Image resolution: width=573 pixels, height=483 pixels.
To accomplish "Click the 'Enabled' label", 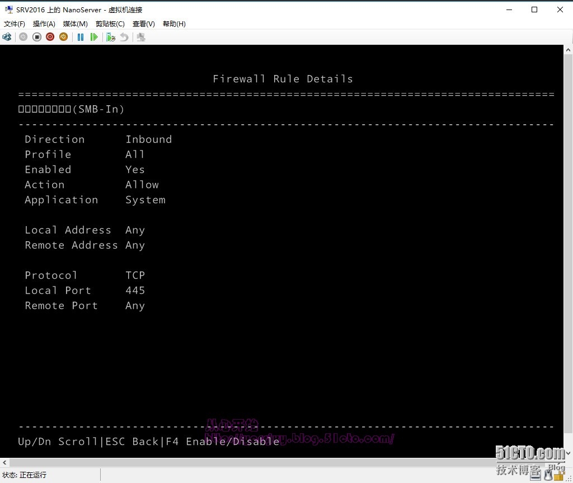I will click(48, 170).
